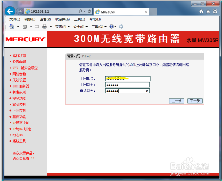
Task: Expand IP与MAC绑定 sidebar section
Action: point(22,129)
